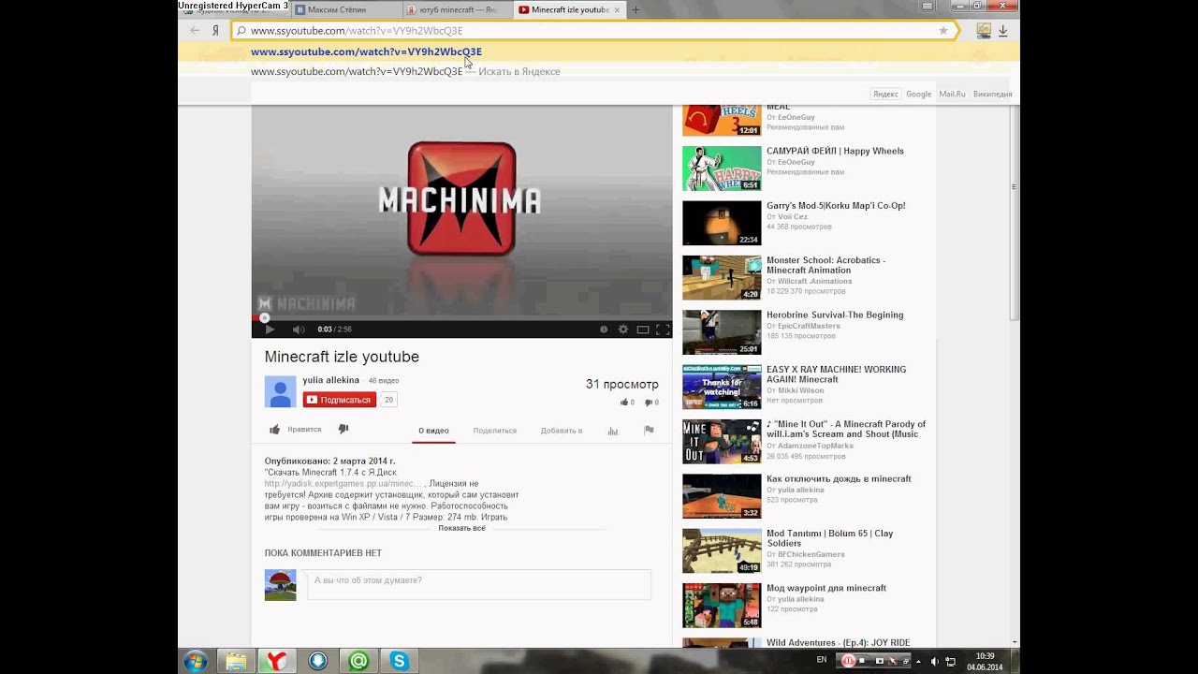Select the Mail.Ru search engine option

coord(952,94)
